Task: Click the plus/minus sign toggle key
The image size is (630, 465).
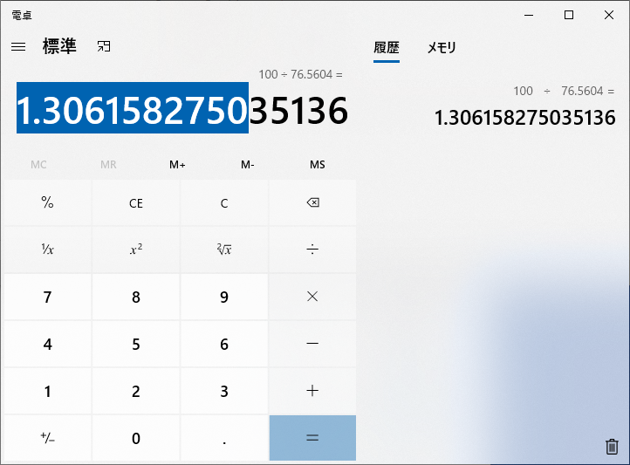Action: pyautogui.click(x=48, y=438)
